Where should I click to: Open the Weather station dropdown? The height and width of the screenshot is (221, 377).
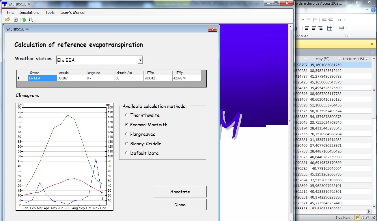point(140,60)
